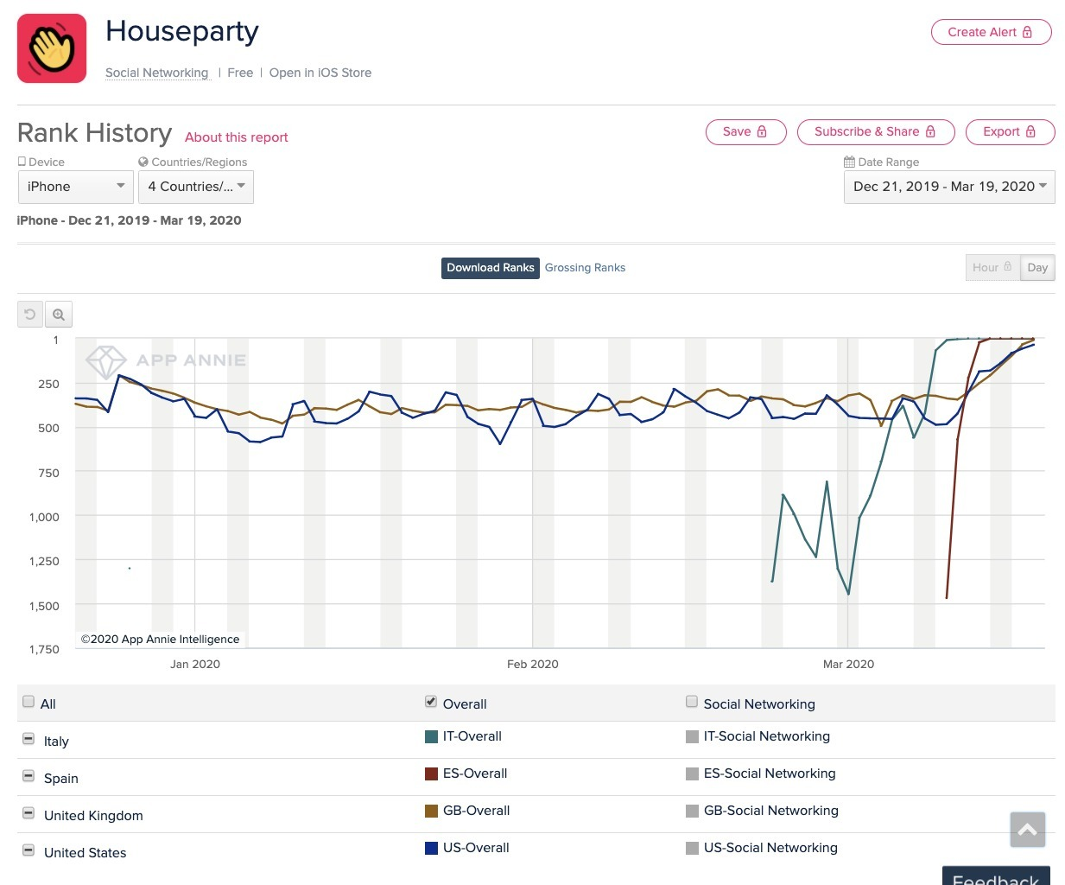Click the ES-Social Networking gray swatch

tap(692, 774)
